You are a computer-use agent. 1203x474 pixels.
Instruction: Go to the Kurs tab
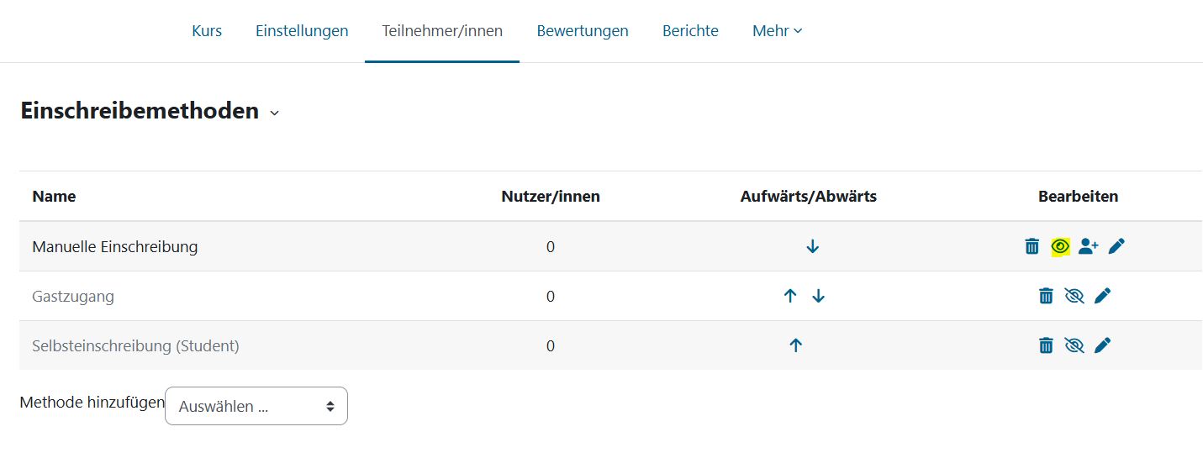coord(207,31)
